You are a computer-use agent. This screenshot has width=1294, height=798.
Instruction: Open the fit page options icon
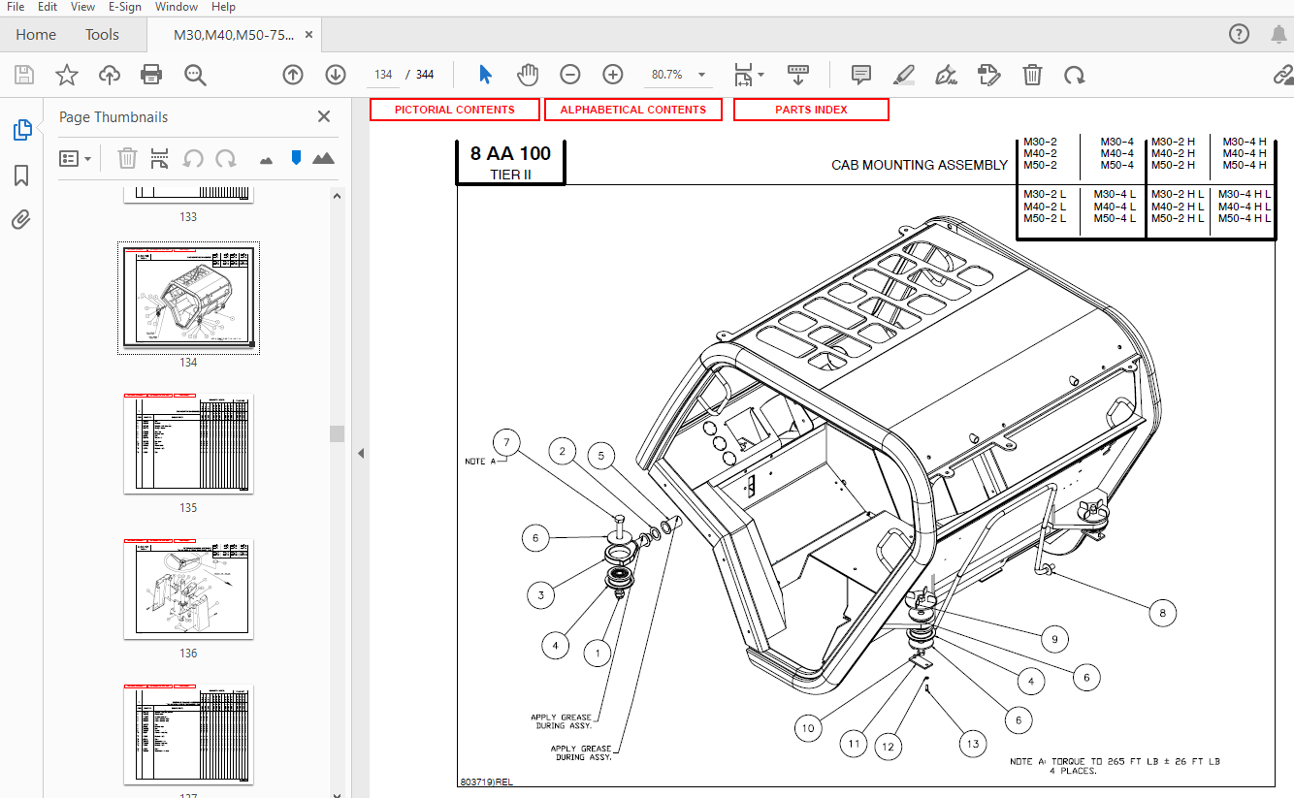(749, 75)
